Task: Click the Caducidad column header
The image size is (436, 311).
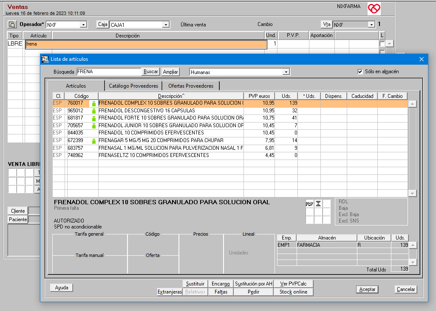Action: [362, 96]
